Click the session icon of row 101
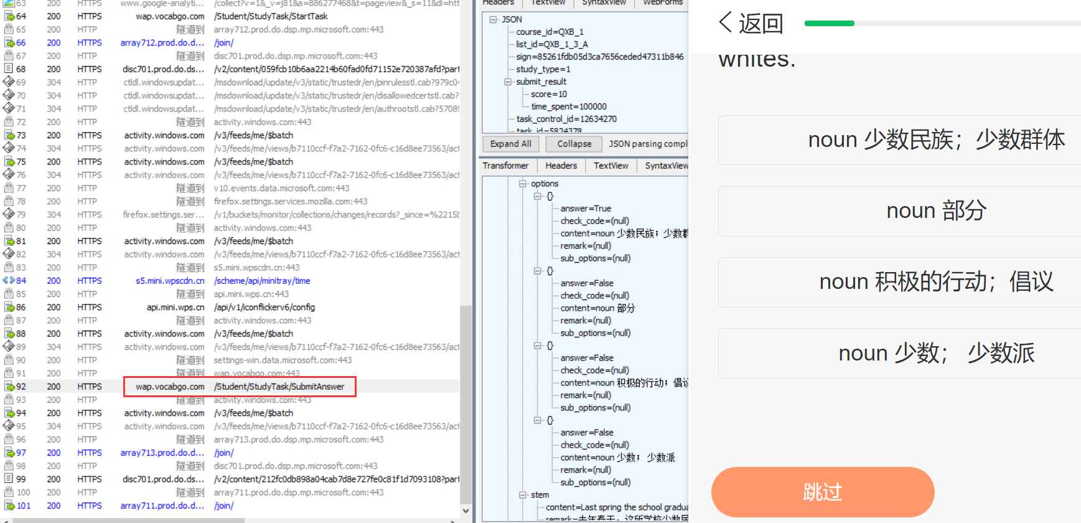Viewport: 1081px width, 523px height. (x=9, y=506)
